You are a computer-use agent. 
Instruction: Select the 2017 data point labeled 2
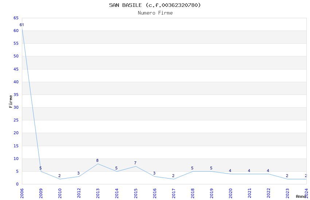tap(173, 176)
